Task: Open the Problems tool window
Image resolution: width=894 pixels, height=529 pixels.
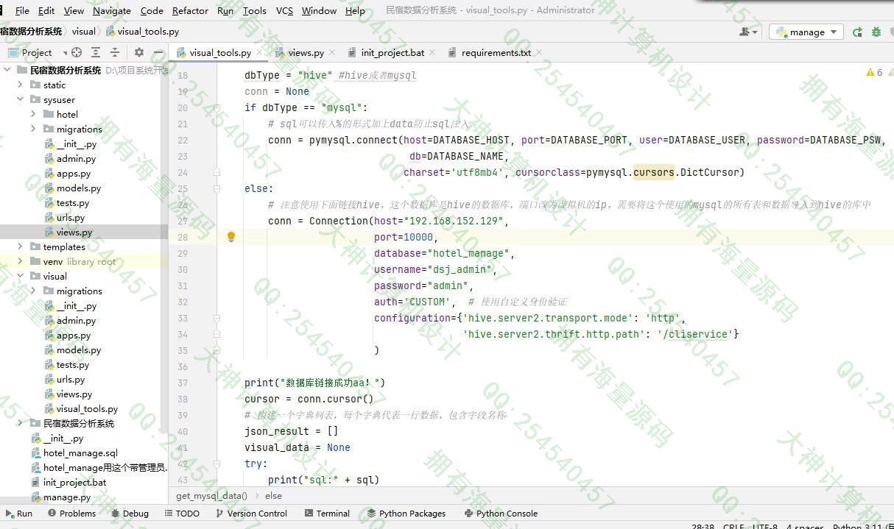Action: (71, 514)
